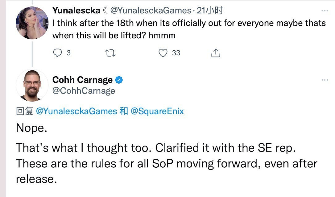Image resolution: width=335 pixels, height=197 pixels.
Task: Click the Yunalescka display name
Action: [x=76, y=10]
